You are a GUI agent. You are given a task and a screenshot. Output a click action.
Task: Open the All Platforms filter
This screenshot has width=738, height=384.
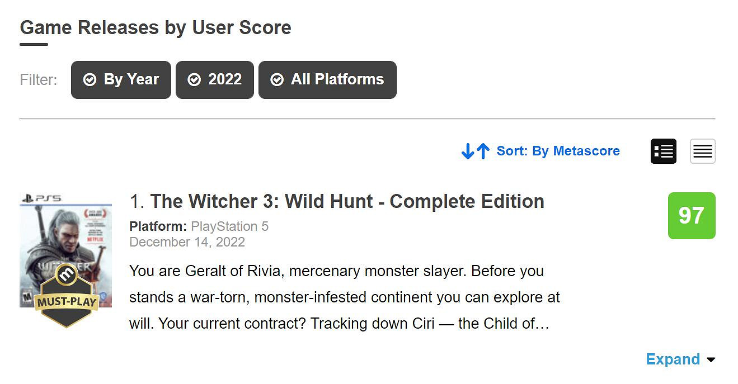point(327,80)
